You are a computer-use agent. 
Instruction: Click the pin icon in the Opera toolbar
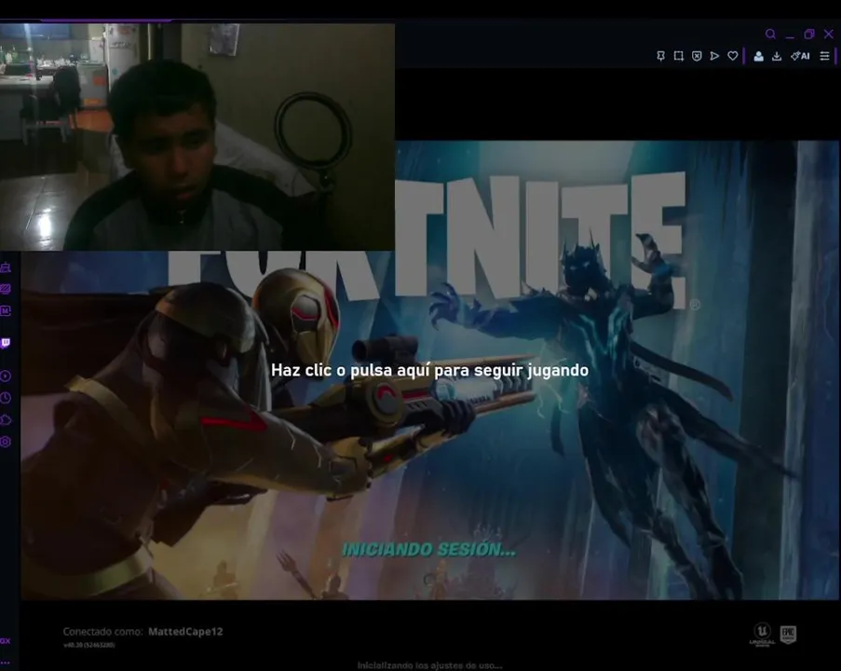coord(661,56)
